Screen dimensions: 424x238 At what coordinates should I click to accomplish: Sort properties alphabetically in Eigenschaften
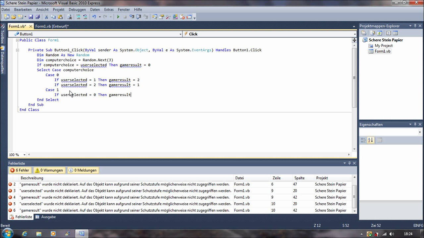coord(370,140)
